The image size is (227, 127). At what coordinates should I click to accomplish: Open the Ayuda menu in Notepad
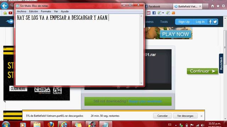coord(65,11)
